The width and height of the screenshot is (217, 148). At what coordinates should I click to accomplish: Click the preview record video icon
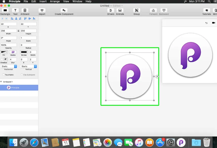(x=213, y=23)
